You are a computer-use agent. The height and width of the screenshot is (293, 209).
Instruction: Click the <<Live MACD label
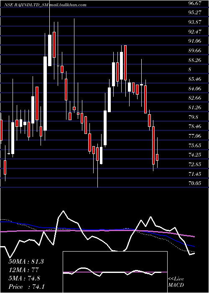pyautogui.click(x=176, y=282)
